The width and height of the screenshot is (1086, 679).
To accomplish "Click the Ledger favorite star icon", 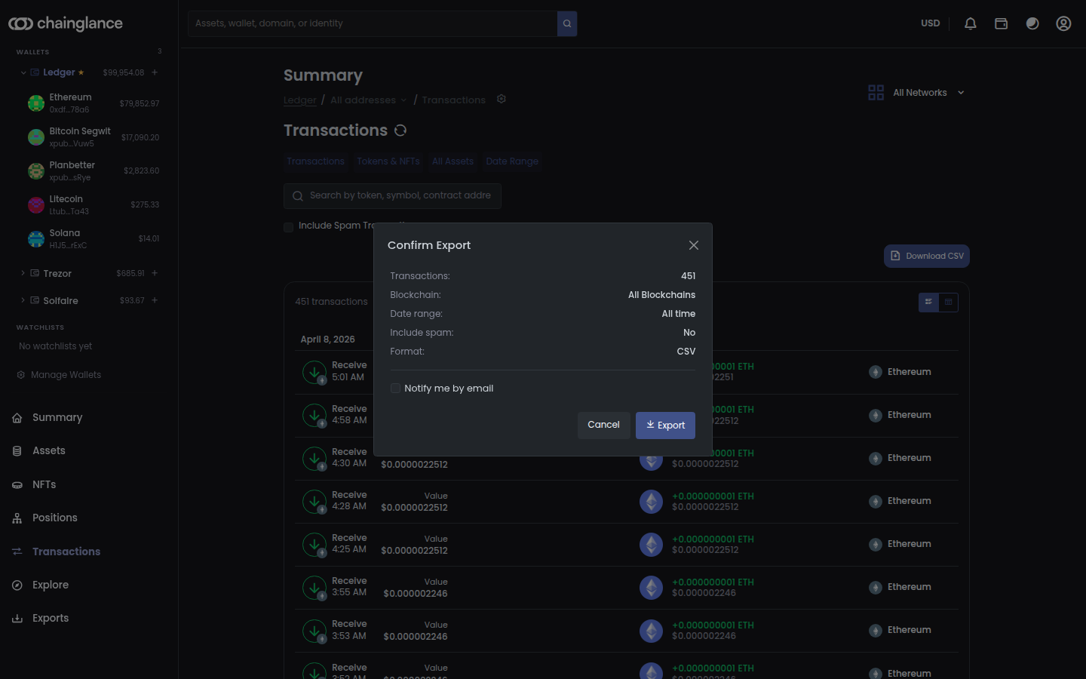I will (81, 72).
